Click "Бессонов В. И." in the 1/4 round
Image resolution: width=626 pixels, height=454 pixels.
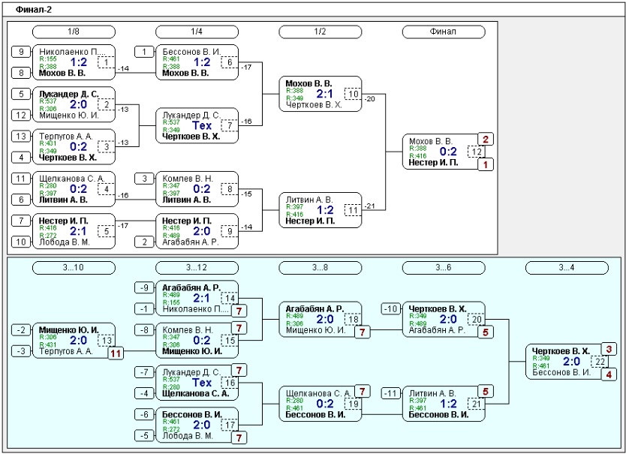191,52
